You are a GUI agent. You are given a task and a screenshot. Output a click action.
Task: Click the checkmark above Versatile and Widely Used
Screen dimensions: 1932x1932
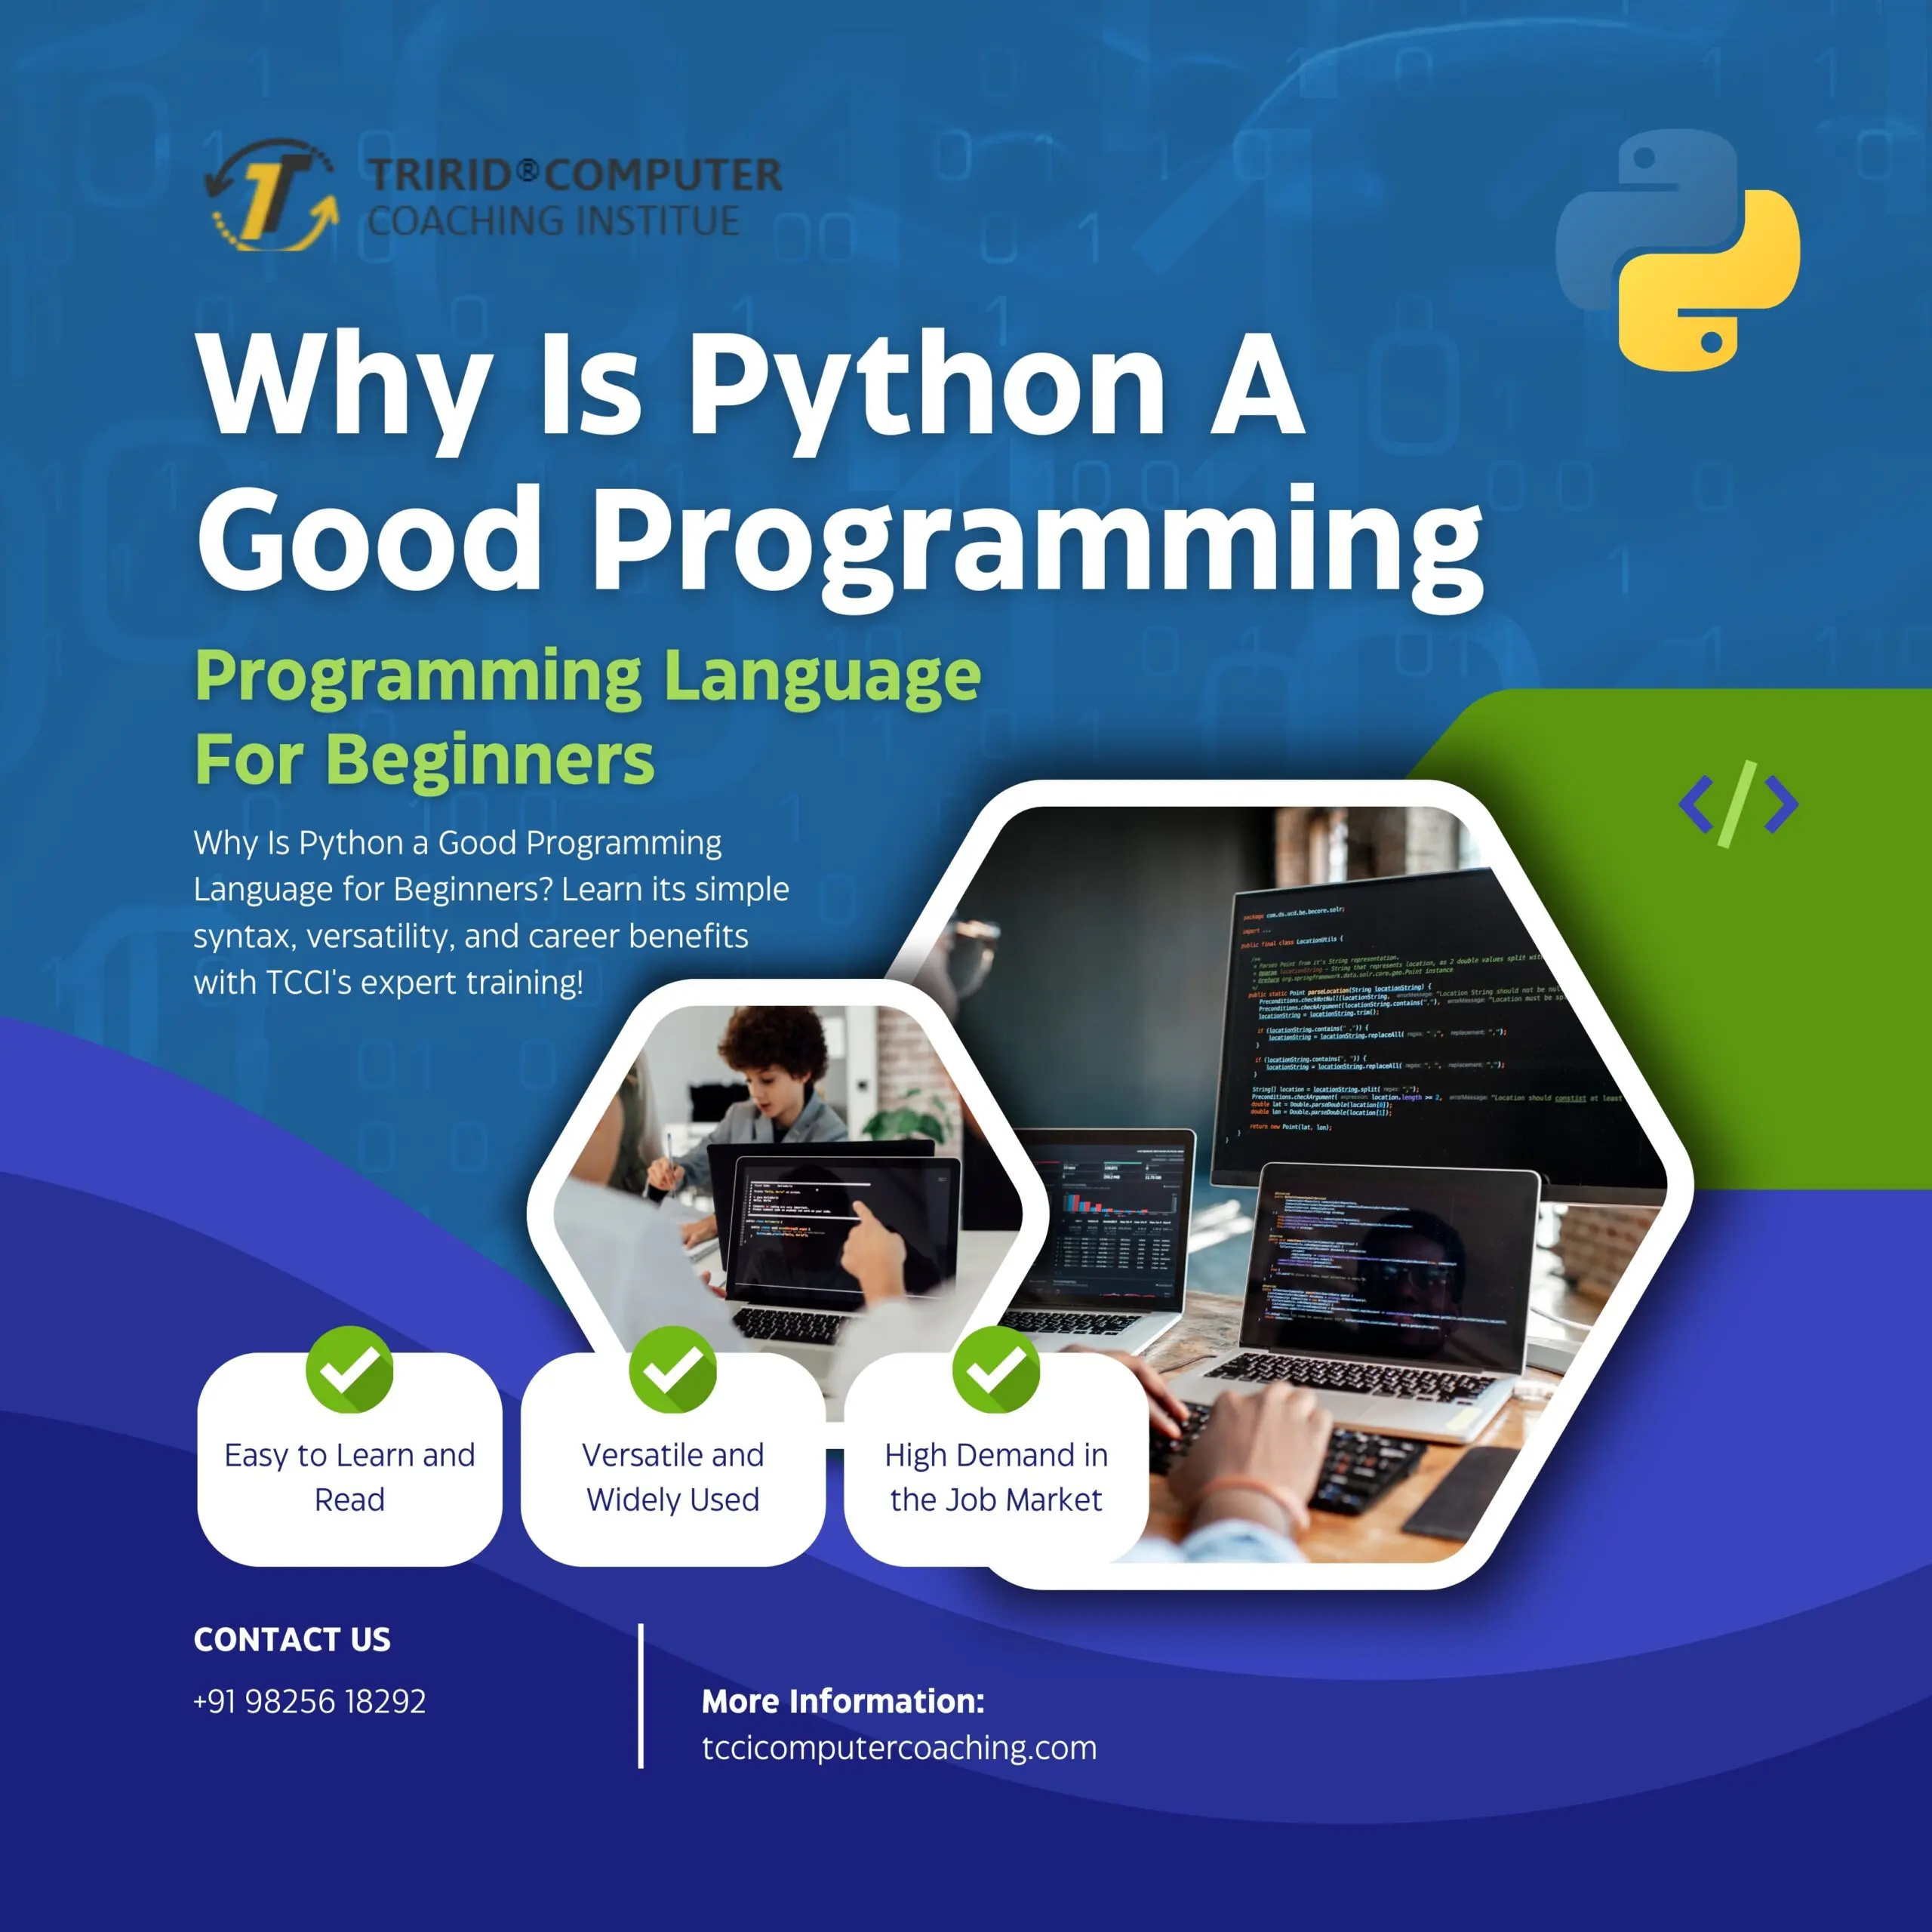point(673,1369)
